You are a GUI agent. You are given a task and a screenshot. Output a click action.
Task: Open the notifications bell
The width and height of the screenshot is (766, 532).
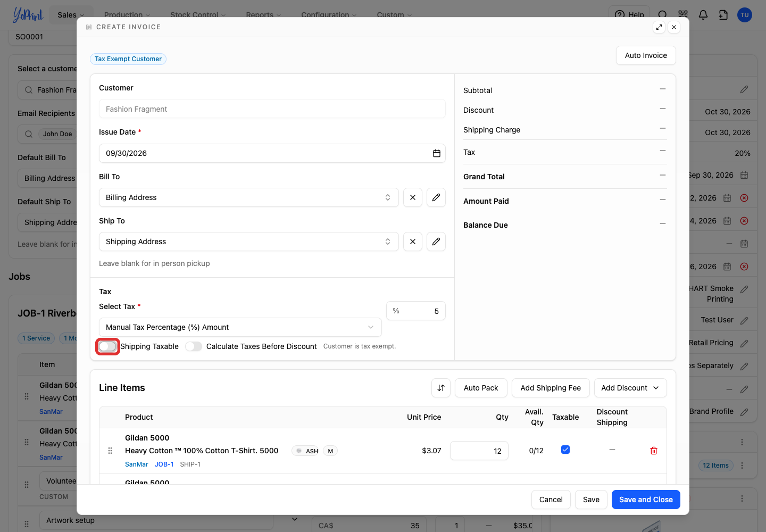pyautogui.click(x=703, y=15)
